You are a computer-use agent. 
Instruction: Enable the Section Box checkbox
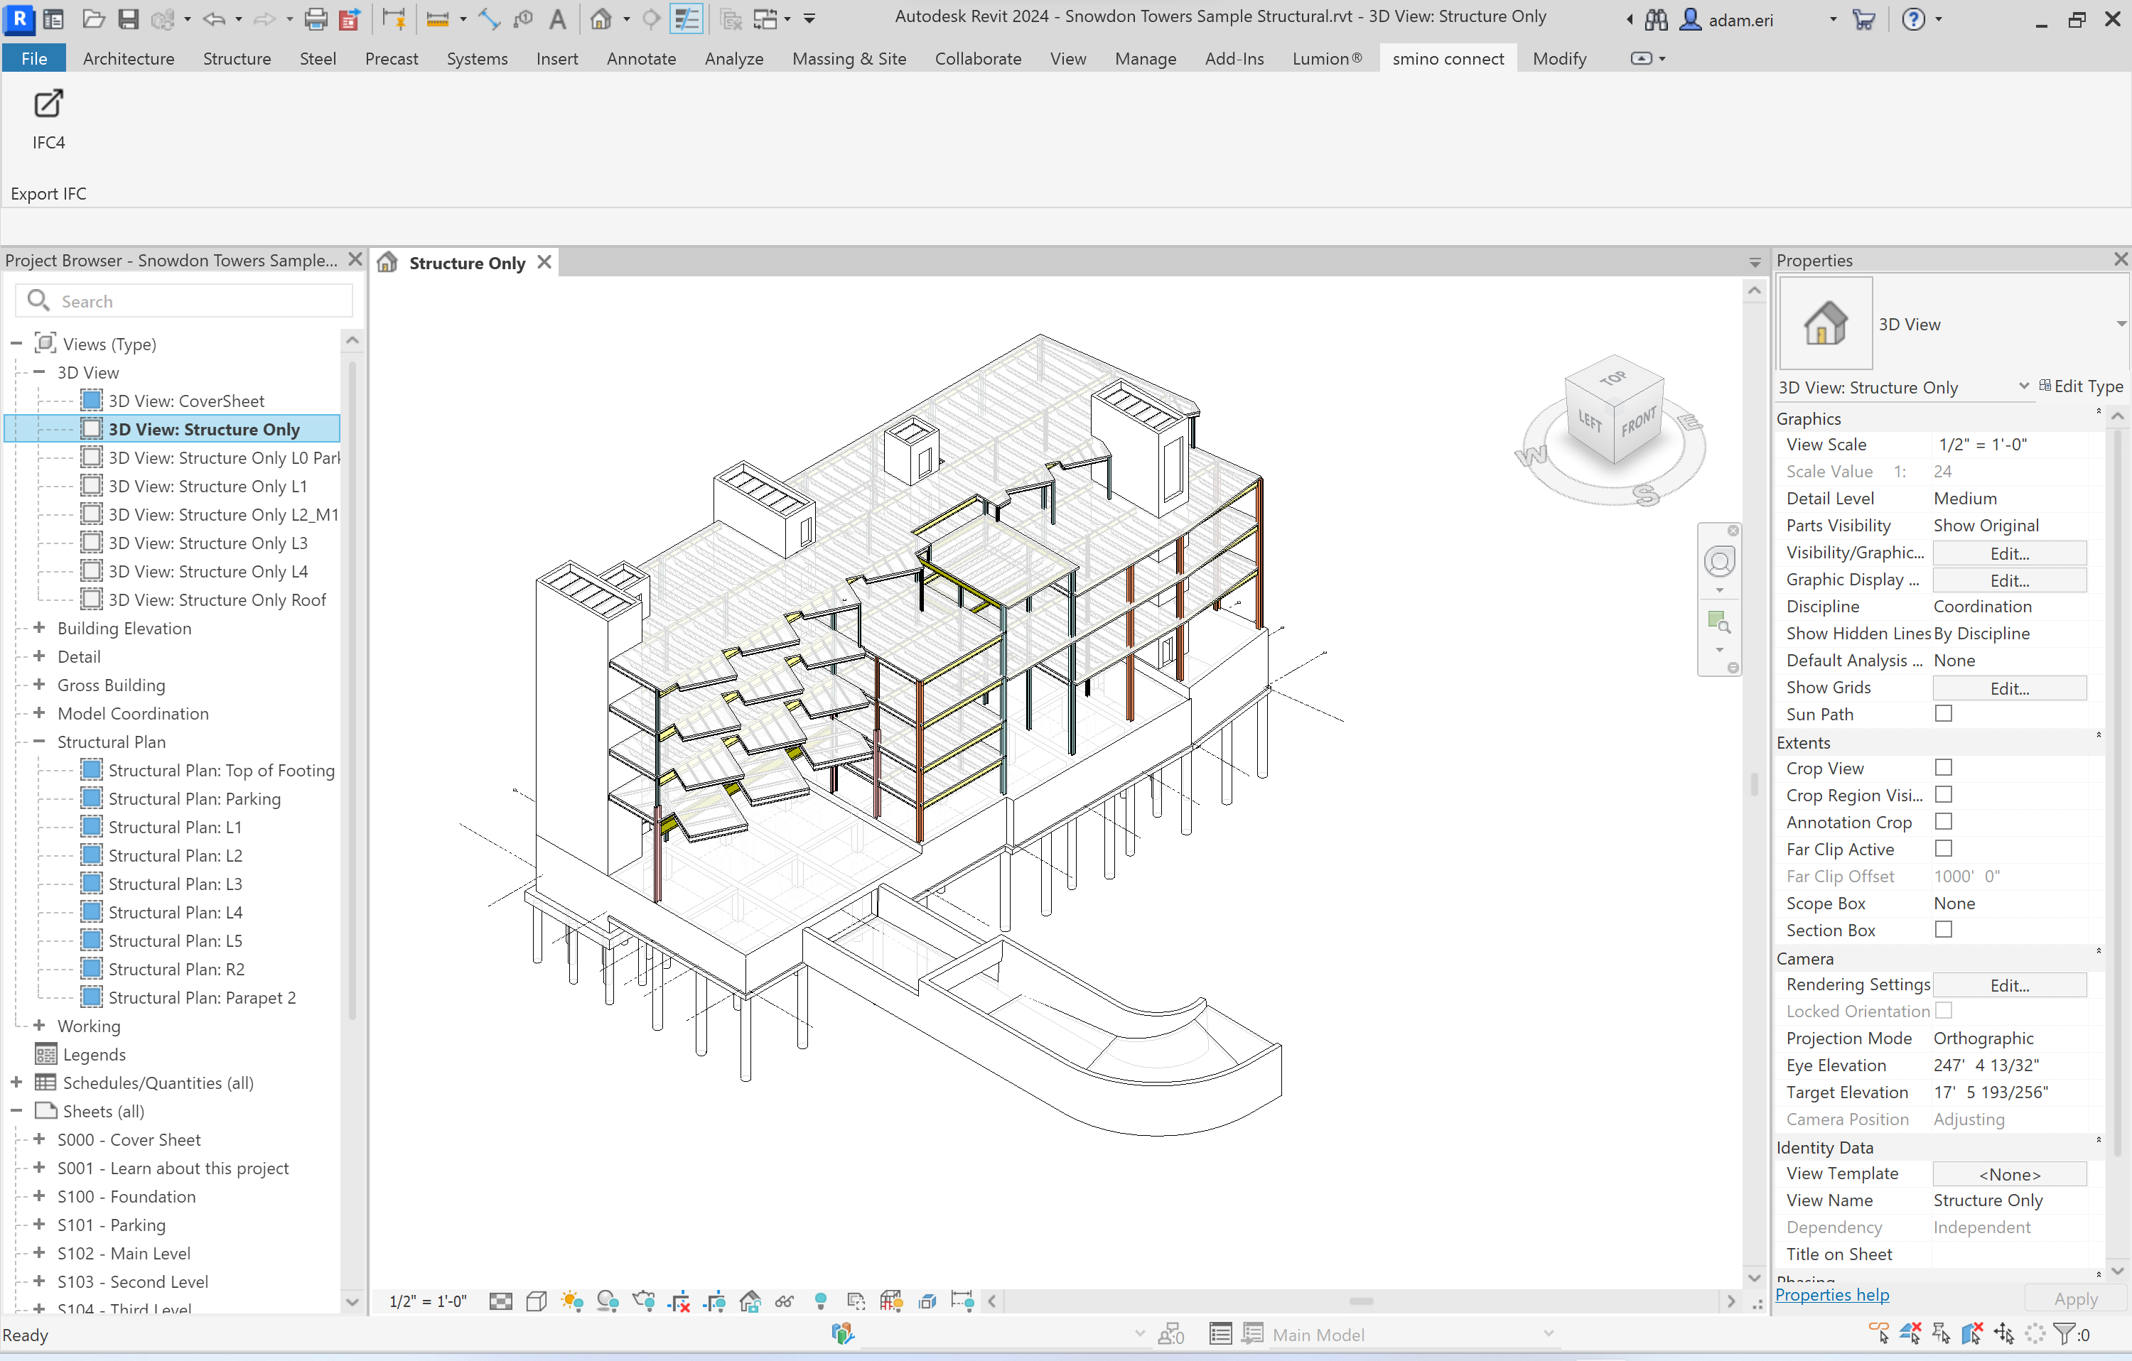pos(1944,929)
